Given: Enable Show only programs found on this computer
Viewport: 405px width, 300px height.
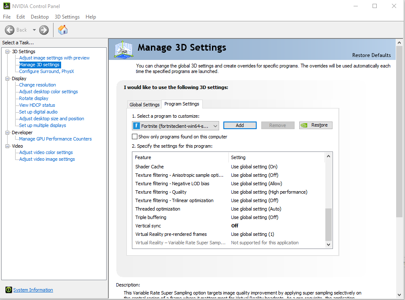Looking at the screenshot, I should [134, 137].
